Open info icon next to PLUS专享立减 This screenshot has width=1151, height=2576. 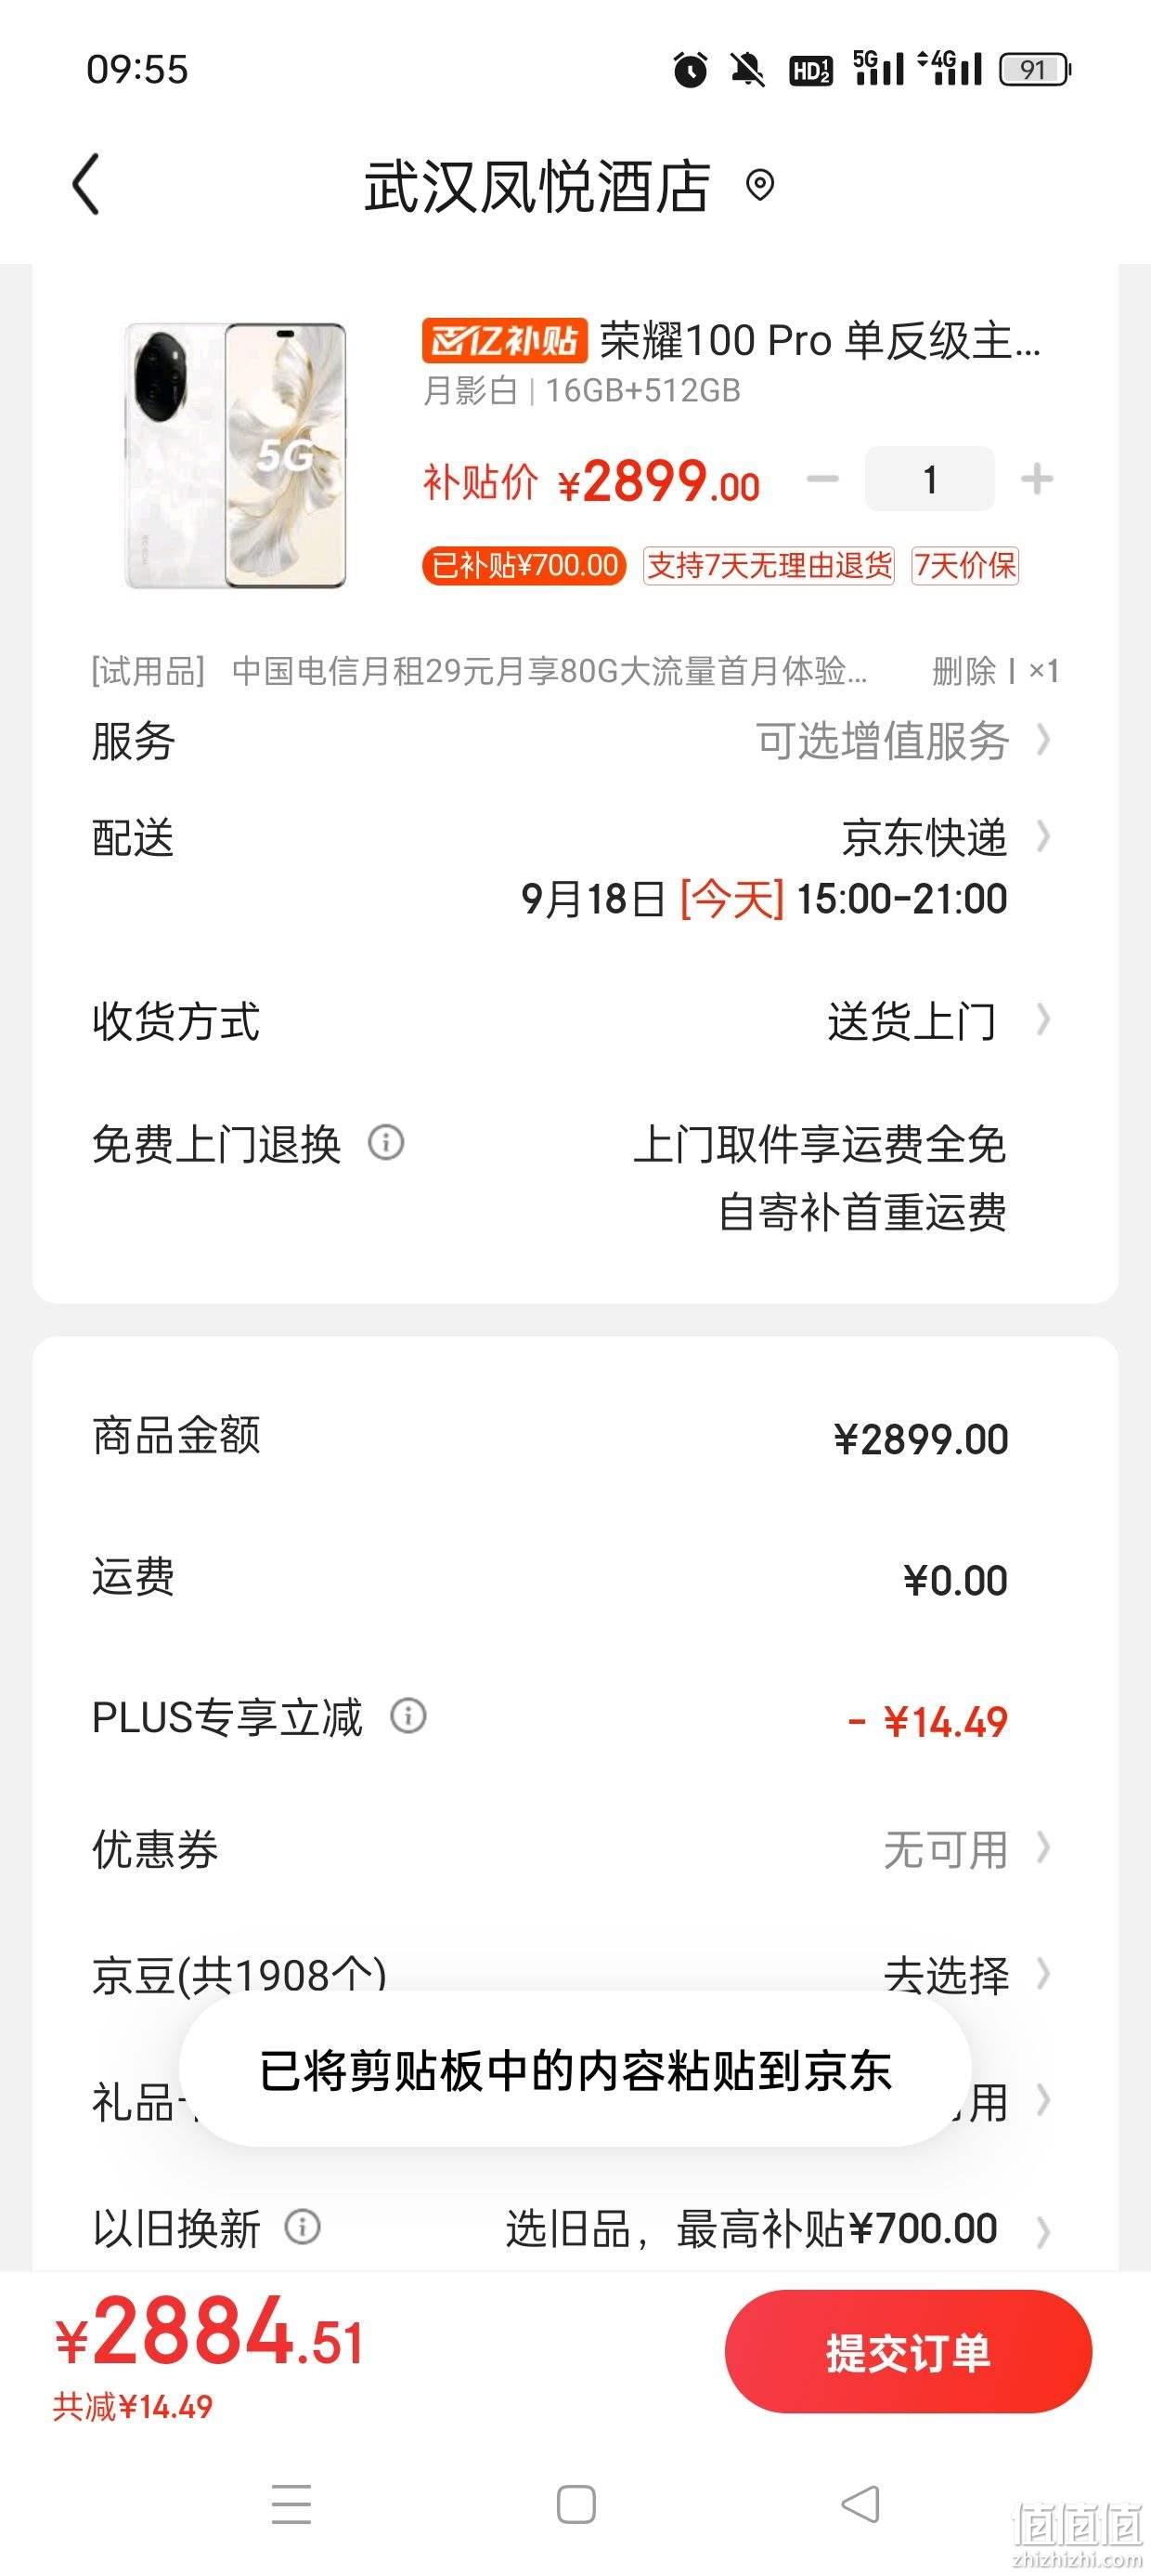[x=407, y=1716]
